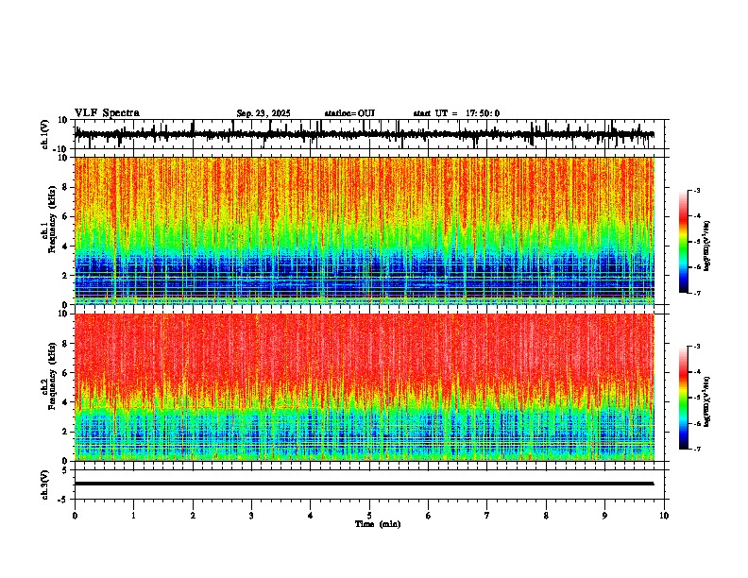The image size is (748, 578).
Task: Click the ch.1 log(PSD) color bar label
Action: click(x=707, y=246)
